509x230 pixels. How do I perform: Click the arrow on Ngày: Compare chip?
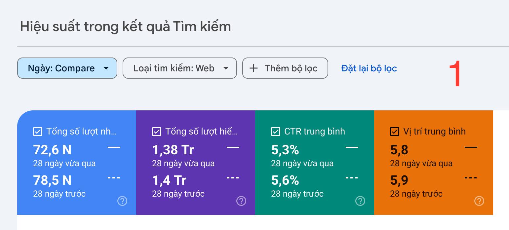tap(106, 68)
